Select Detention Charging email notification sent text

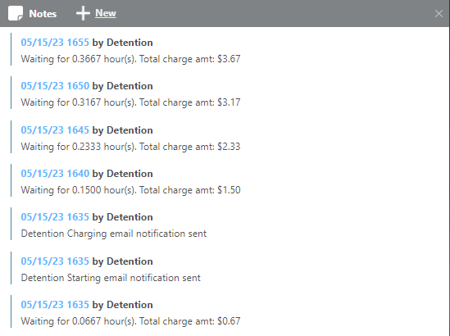[x=114, y=234]
